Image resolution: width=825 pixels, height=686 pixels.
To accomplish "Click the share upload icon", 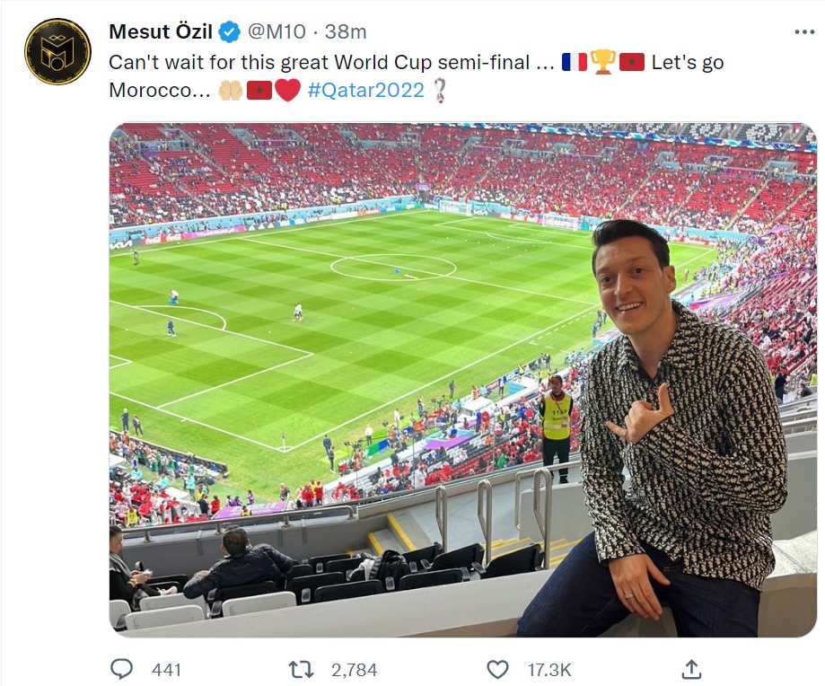I will [691, 669].
